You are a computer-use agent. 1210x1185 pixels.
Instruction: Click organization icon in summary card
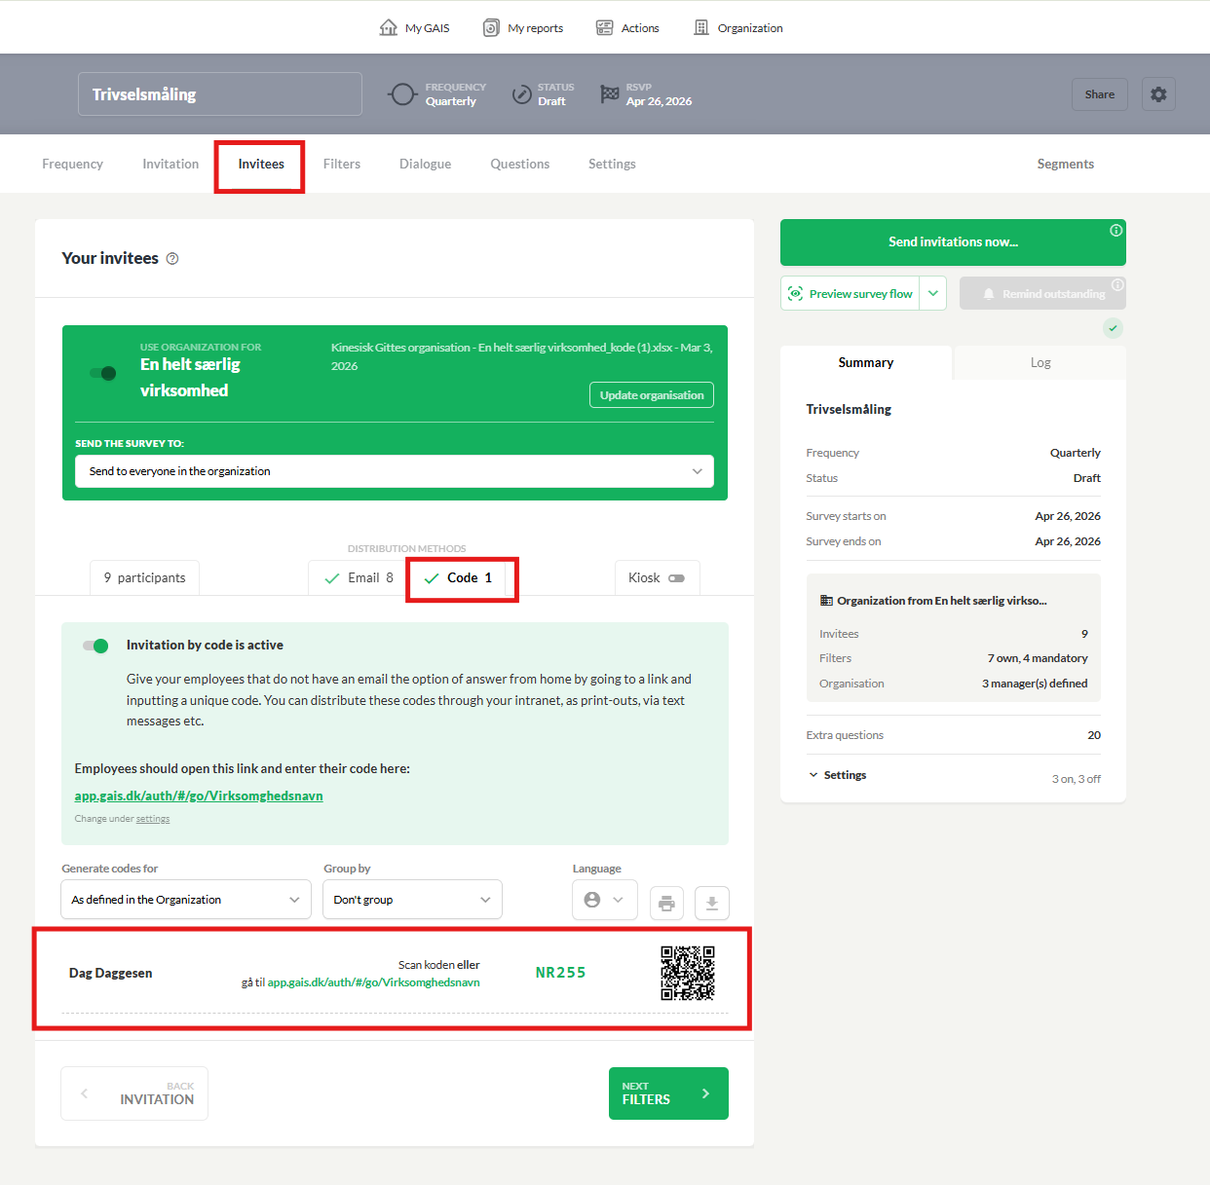click(826, 601)
